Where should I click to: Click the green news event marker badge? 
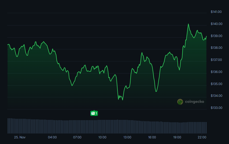pos(94,113)
